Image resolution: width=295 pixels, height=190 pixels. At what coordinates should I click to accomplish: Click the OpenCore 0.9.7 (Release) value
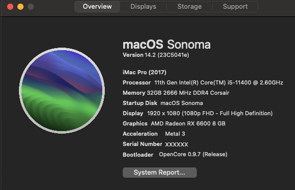(x=193, y=154)
